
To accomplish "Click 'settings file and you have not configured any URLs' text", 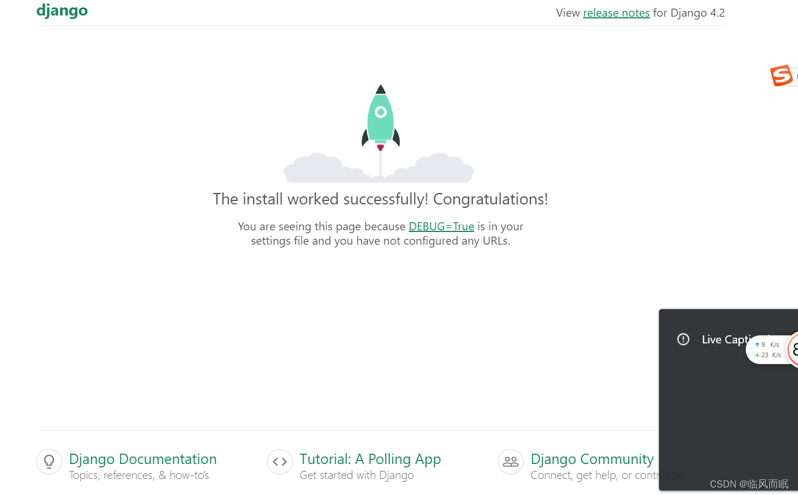I will pyautogui.click(x=380, y=241).
